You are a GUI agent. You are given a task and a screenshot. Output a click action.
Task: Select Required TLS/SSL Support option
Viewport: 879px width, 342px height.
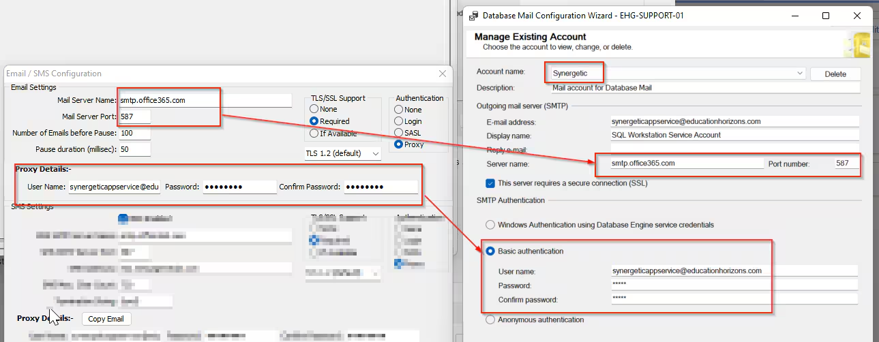[x=314, y=121]
